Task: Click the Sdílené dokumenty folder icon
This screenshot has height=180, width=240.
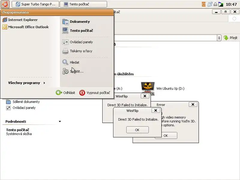Action: (8, 102)
